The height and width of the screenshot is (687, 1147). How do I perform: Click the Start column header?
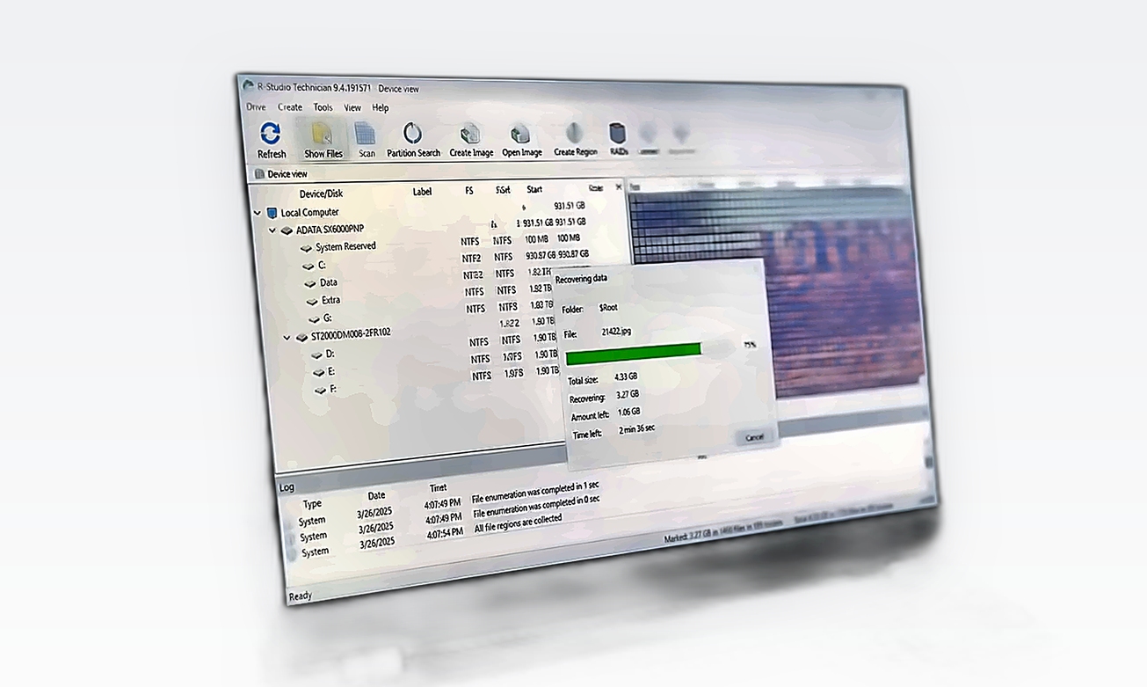534,189
